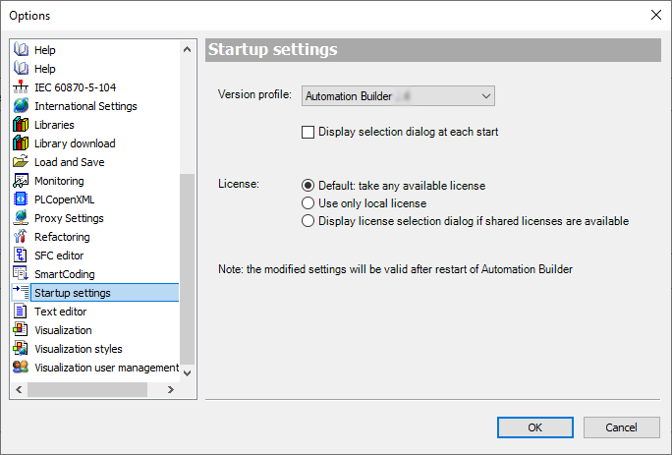Click the Visualization user management people icon
The height and width of the screenshot is (455, 672).
[21, 368]
